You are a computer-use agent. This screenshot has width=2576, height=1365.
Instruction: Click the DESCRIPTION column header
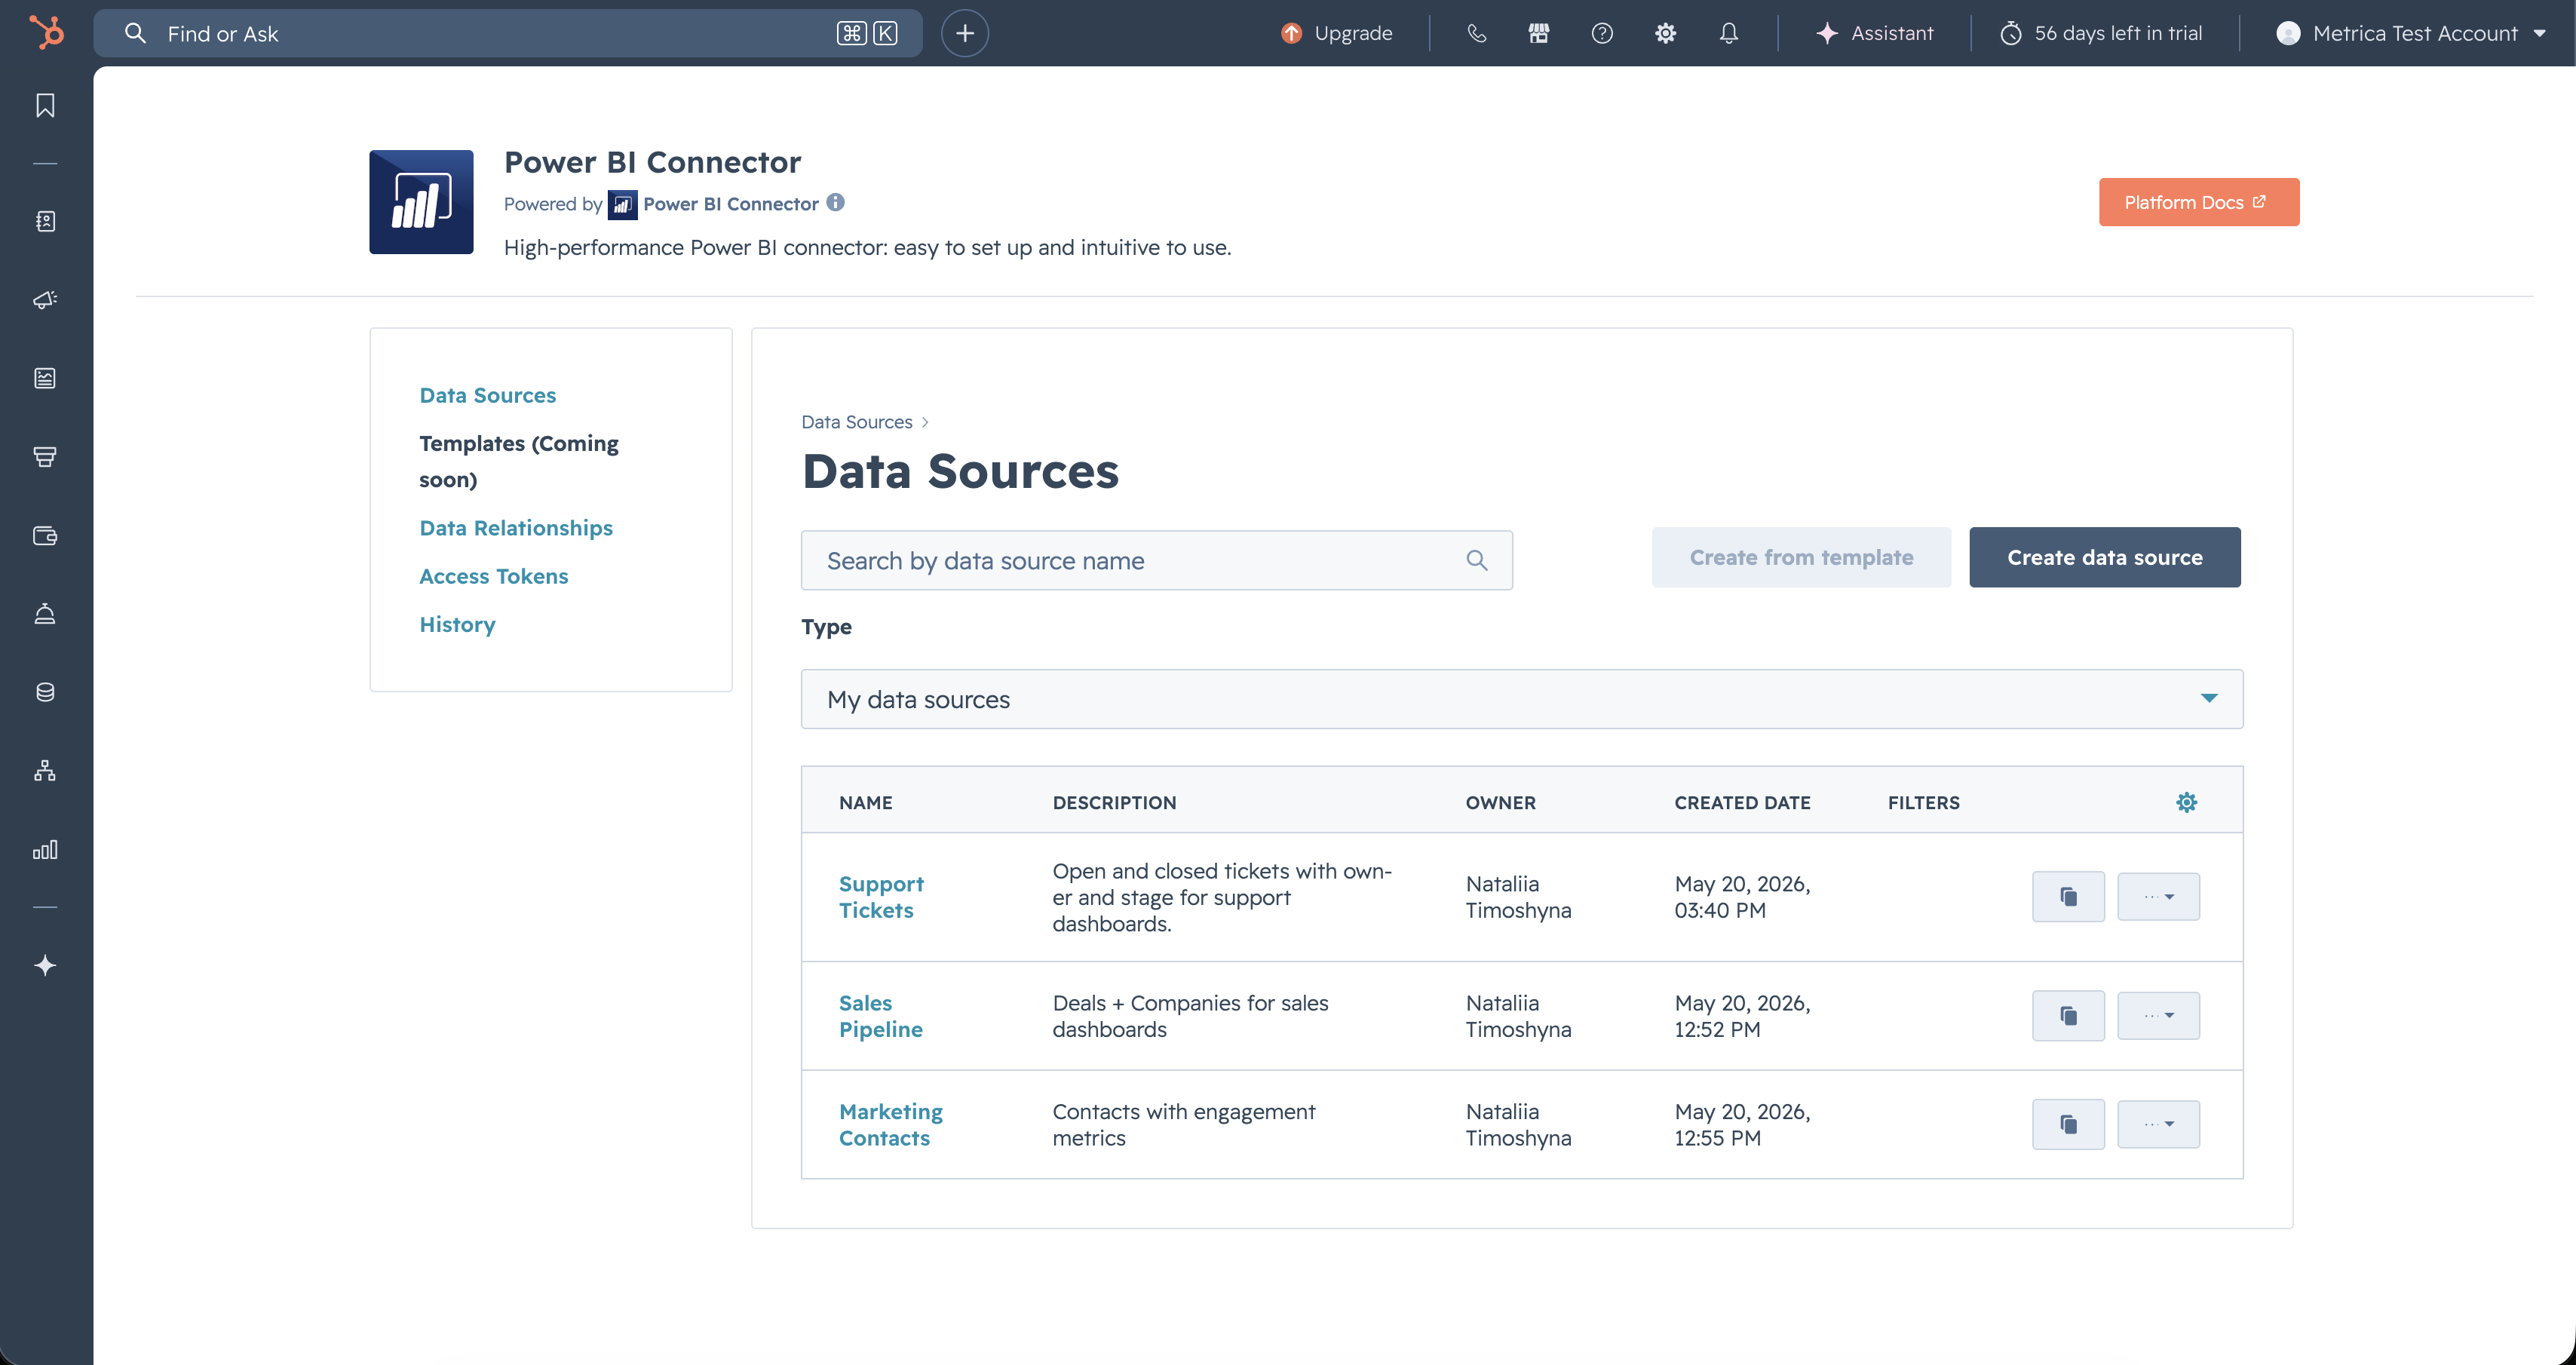point(1114,802)
